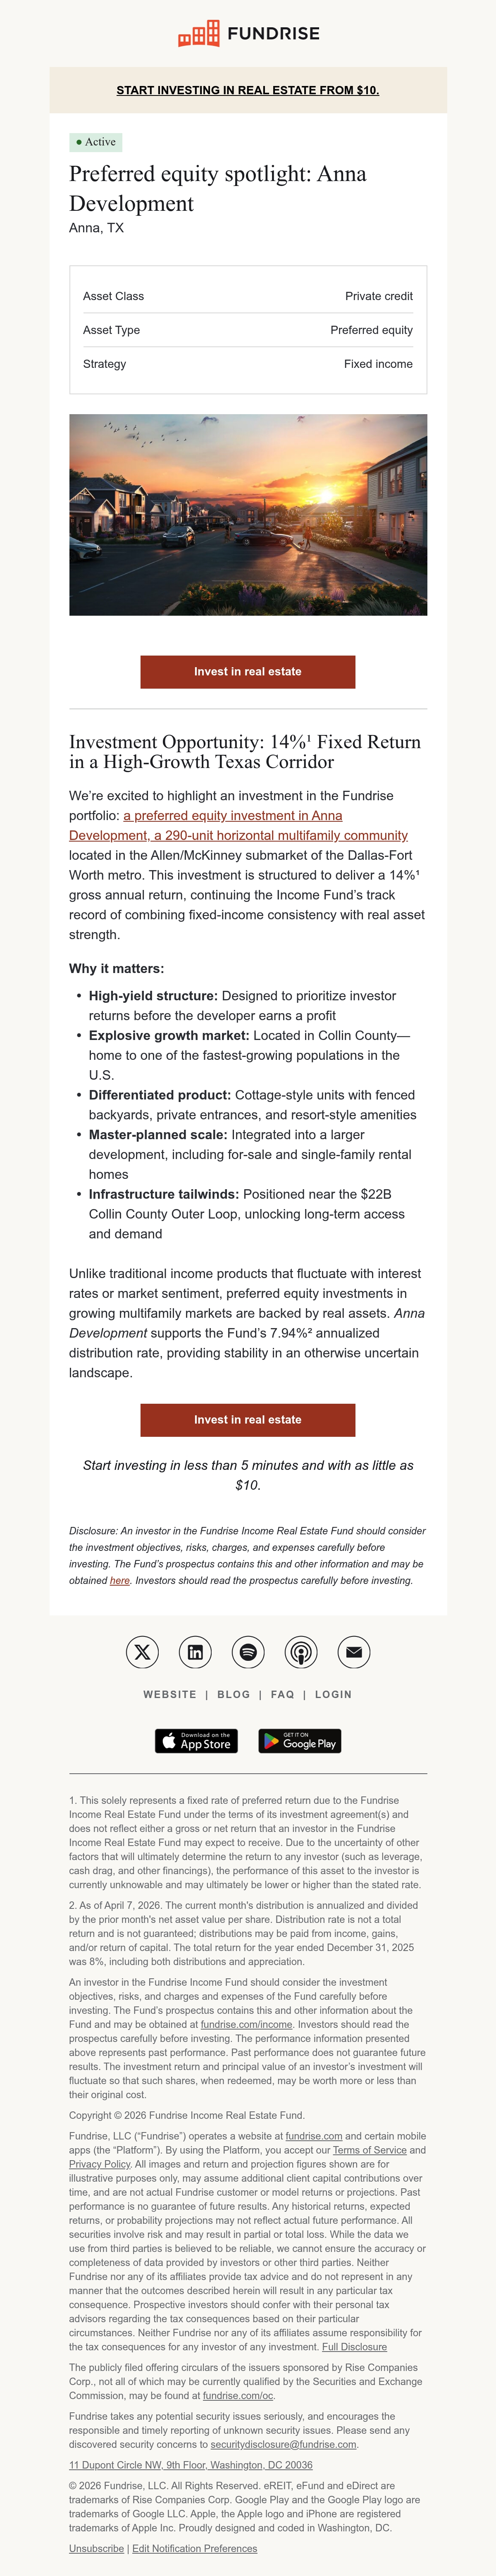496x2576 pixels.
Task: Open the podcast social icon
Action: (x=301, y=1652)
